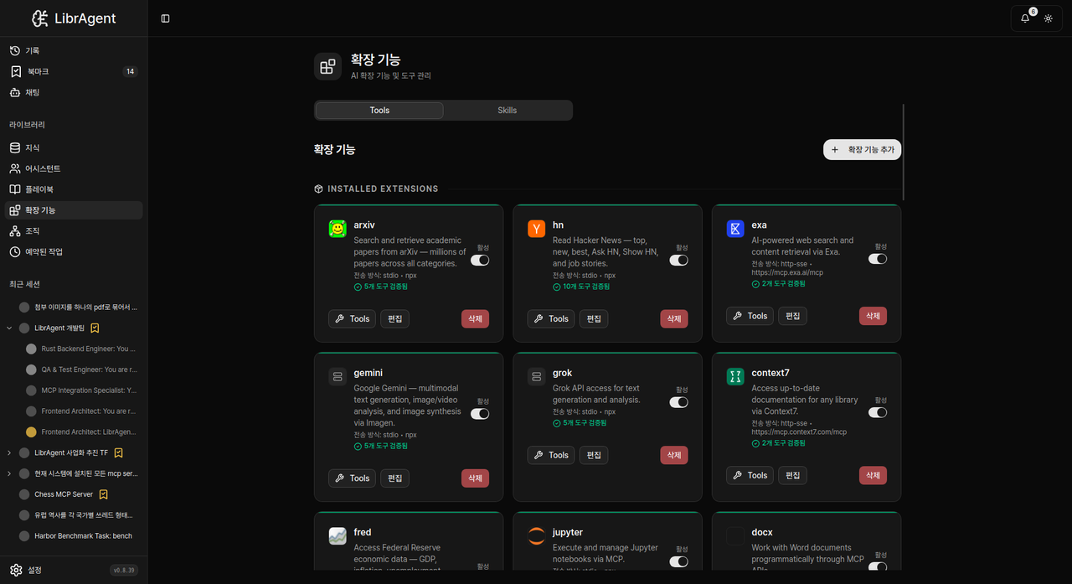
Task: Click 삭제 for arxiv extension
Action: (x=475, y=318)
